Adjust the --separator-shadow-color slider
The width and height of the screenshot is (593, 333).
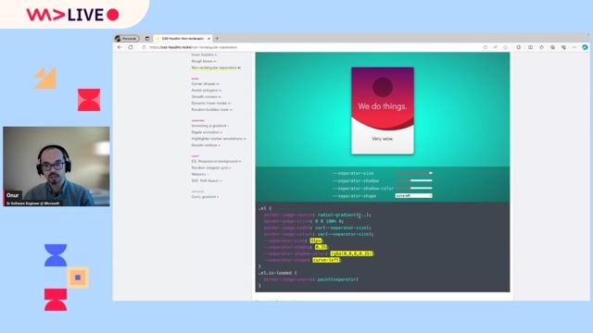tap(414, 188)
